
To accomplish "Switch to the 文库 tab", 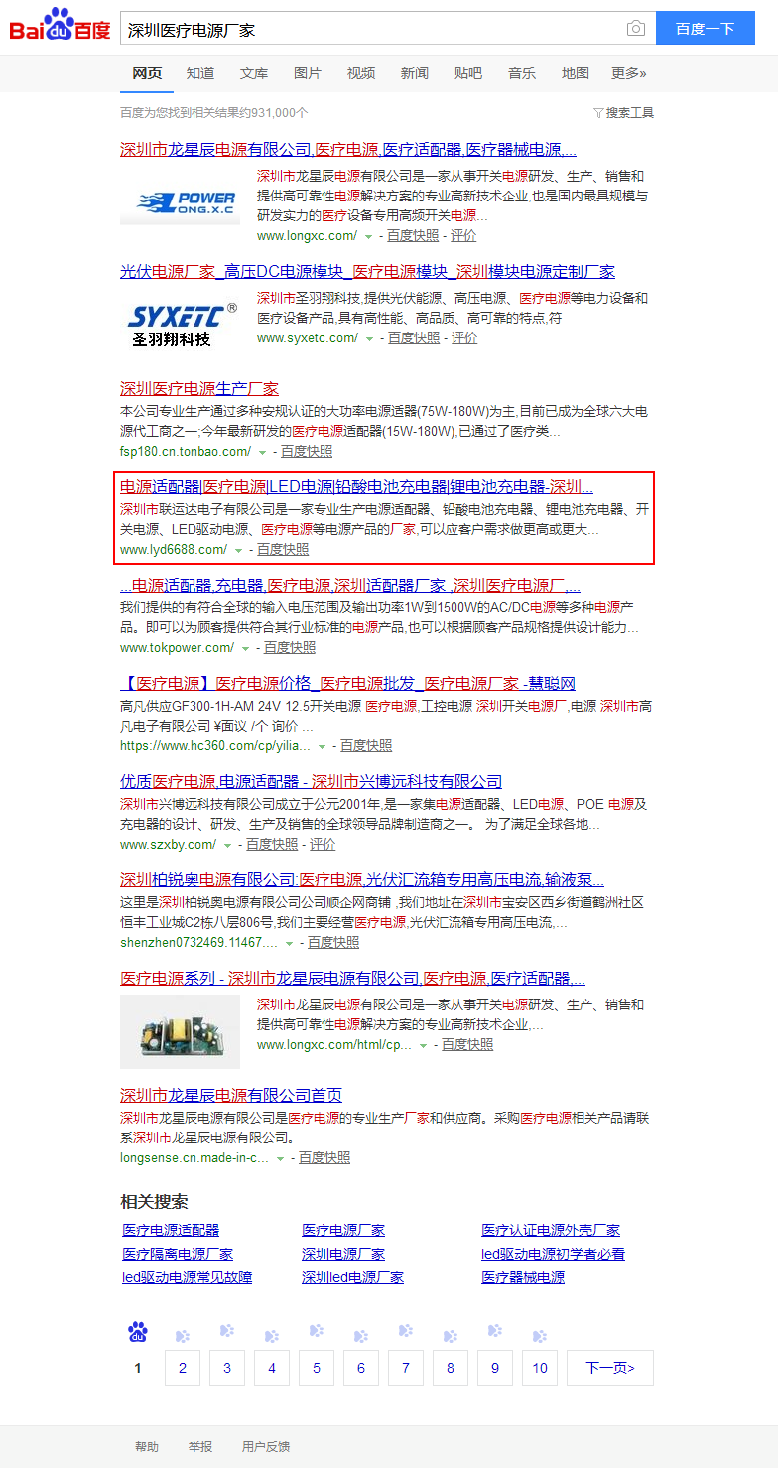I will (x=254, y=73).
